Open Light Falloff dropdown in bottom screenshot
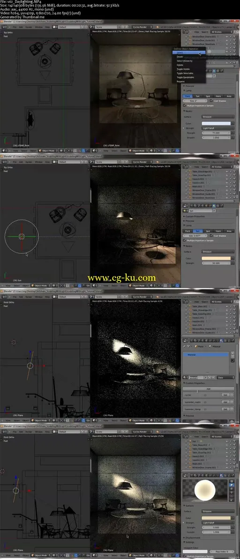240x559 pixels. pos(218,522)
